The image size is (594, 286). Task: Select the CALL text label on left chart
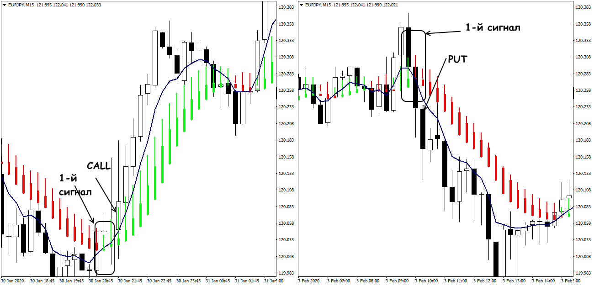point(99,166)
